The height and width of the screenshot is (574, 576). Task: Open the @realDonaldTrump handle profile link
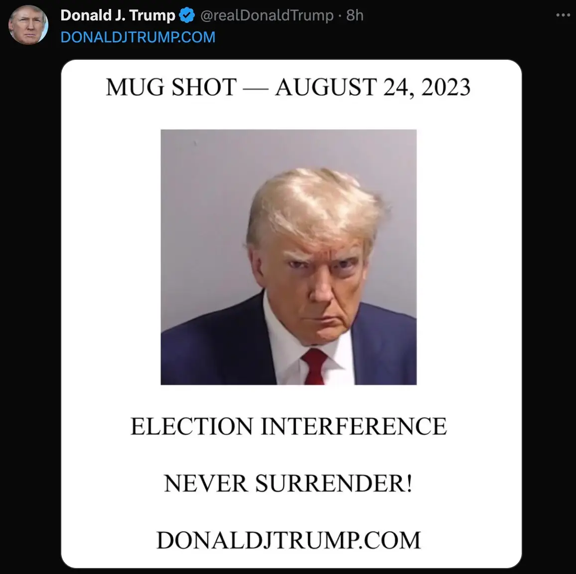[267, 15]
